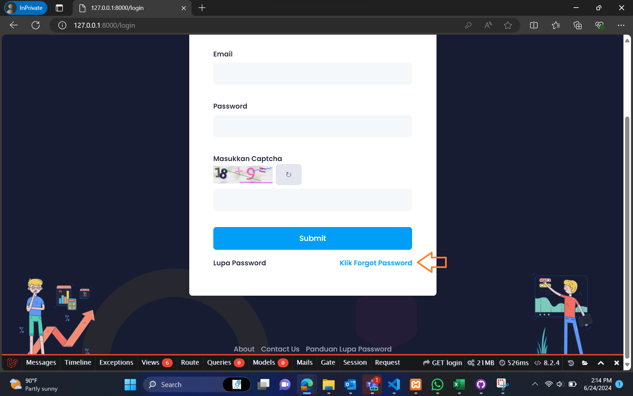Click the browser address bar URL
This screenshot has width=633, height=396.
(105, 25)
